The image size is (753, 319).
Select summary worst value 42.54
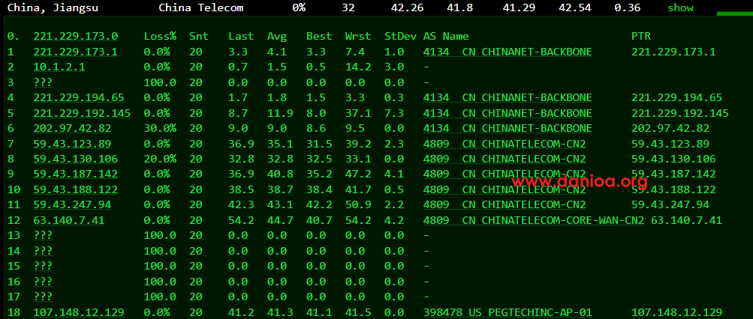575,8
